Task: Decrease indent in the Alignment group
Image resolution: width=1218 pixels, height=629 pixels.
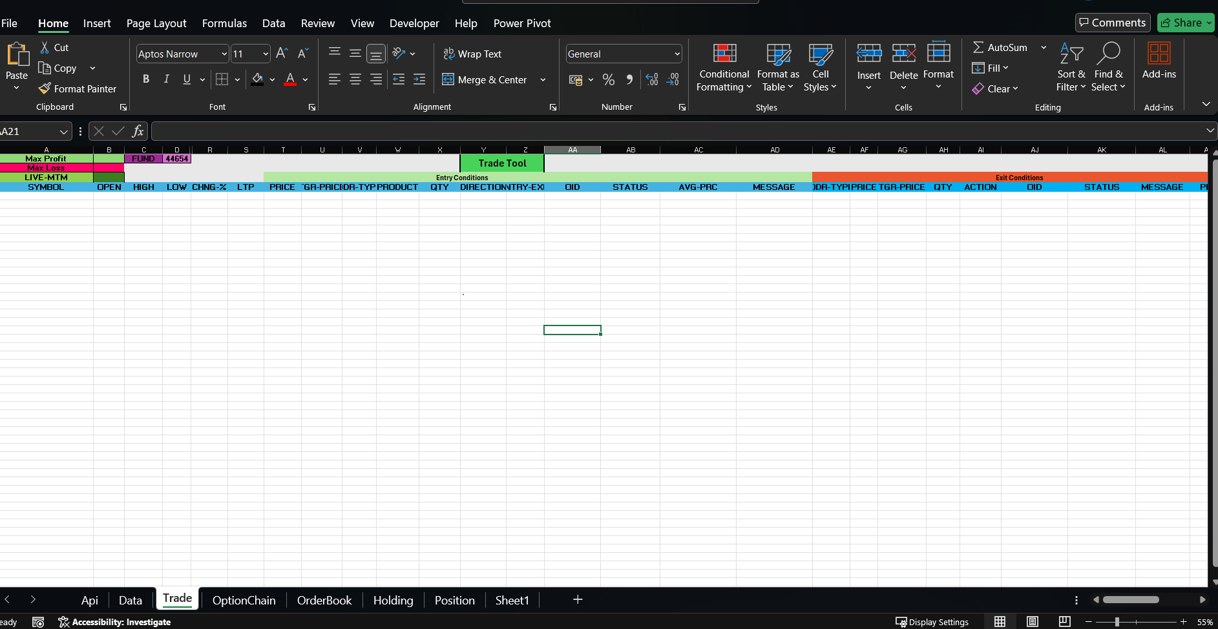Action: pyautogui.click(x=399, y=79)
